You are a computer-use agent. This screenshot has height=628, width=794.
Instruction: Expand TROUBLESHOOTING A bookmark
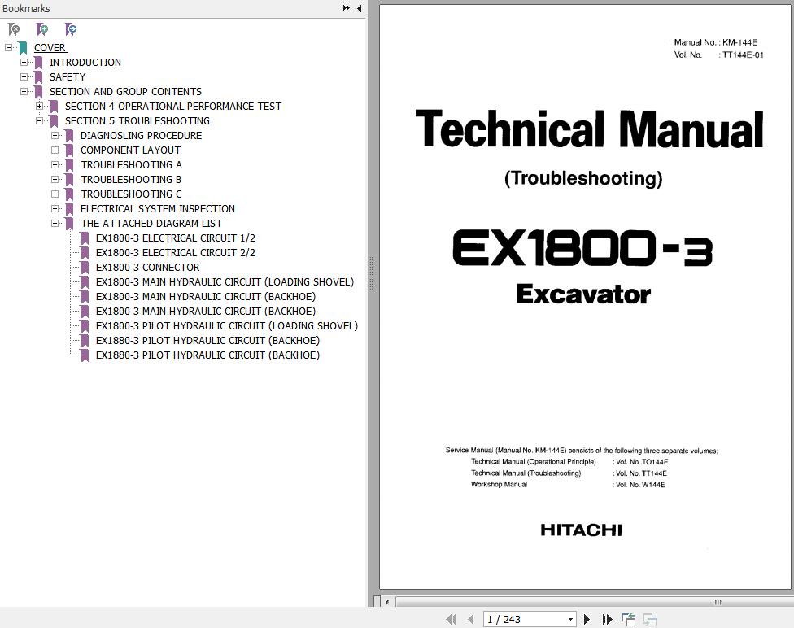tap(55, 165)
